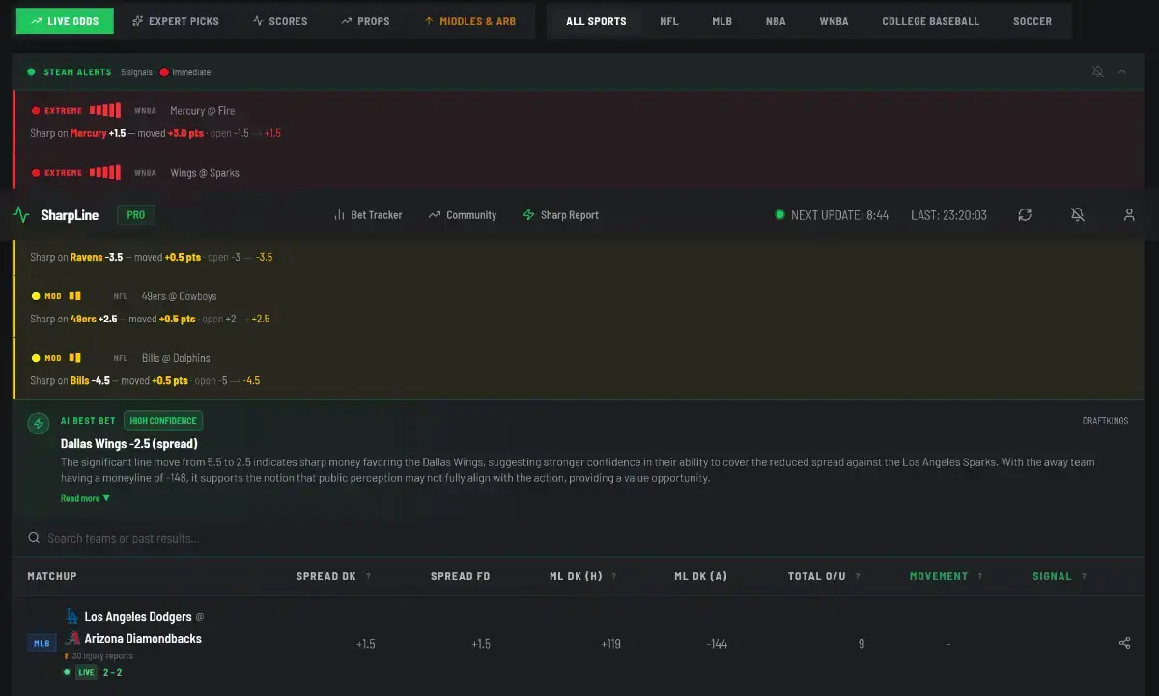Filter odds by College Baseball
Viewport: 1159px width, 696px height.
tap(930, 21)
